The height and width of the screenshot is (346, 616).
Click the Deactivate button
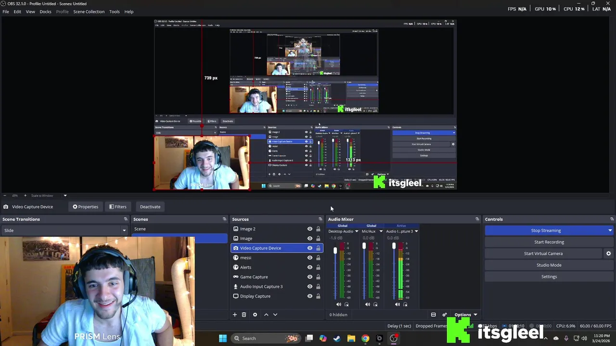point(150,207)
